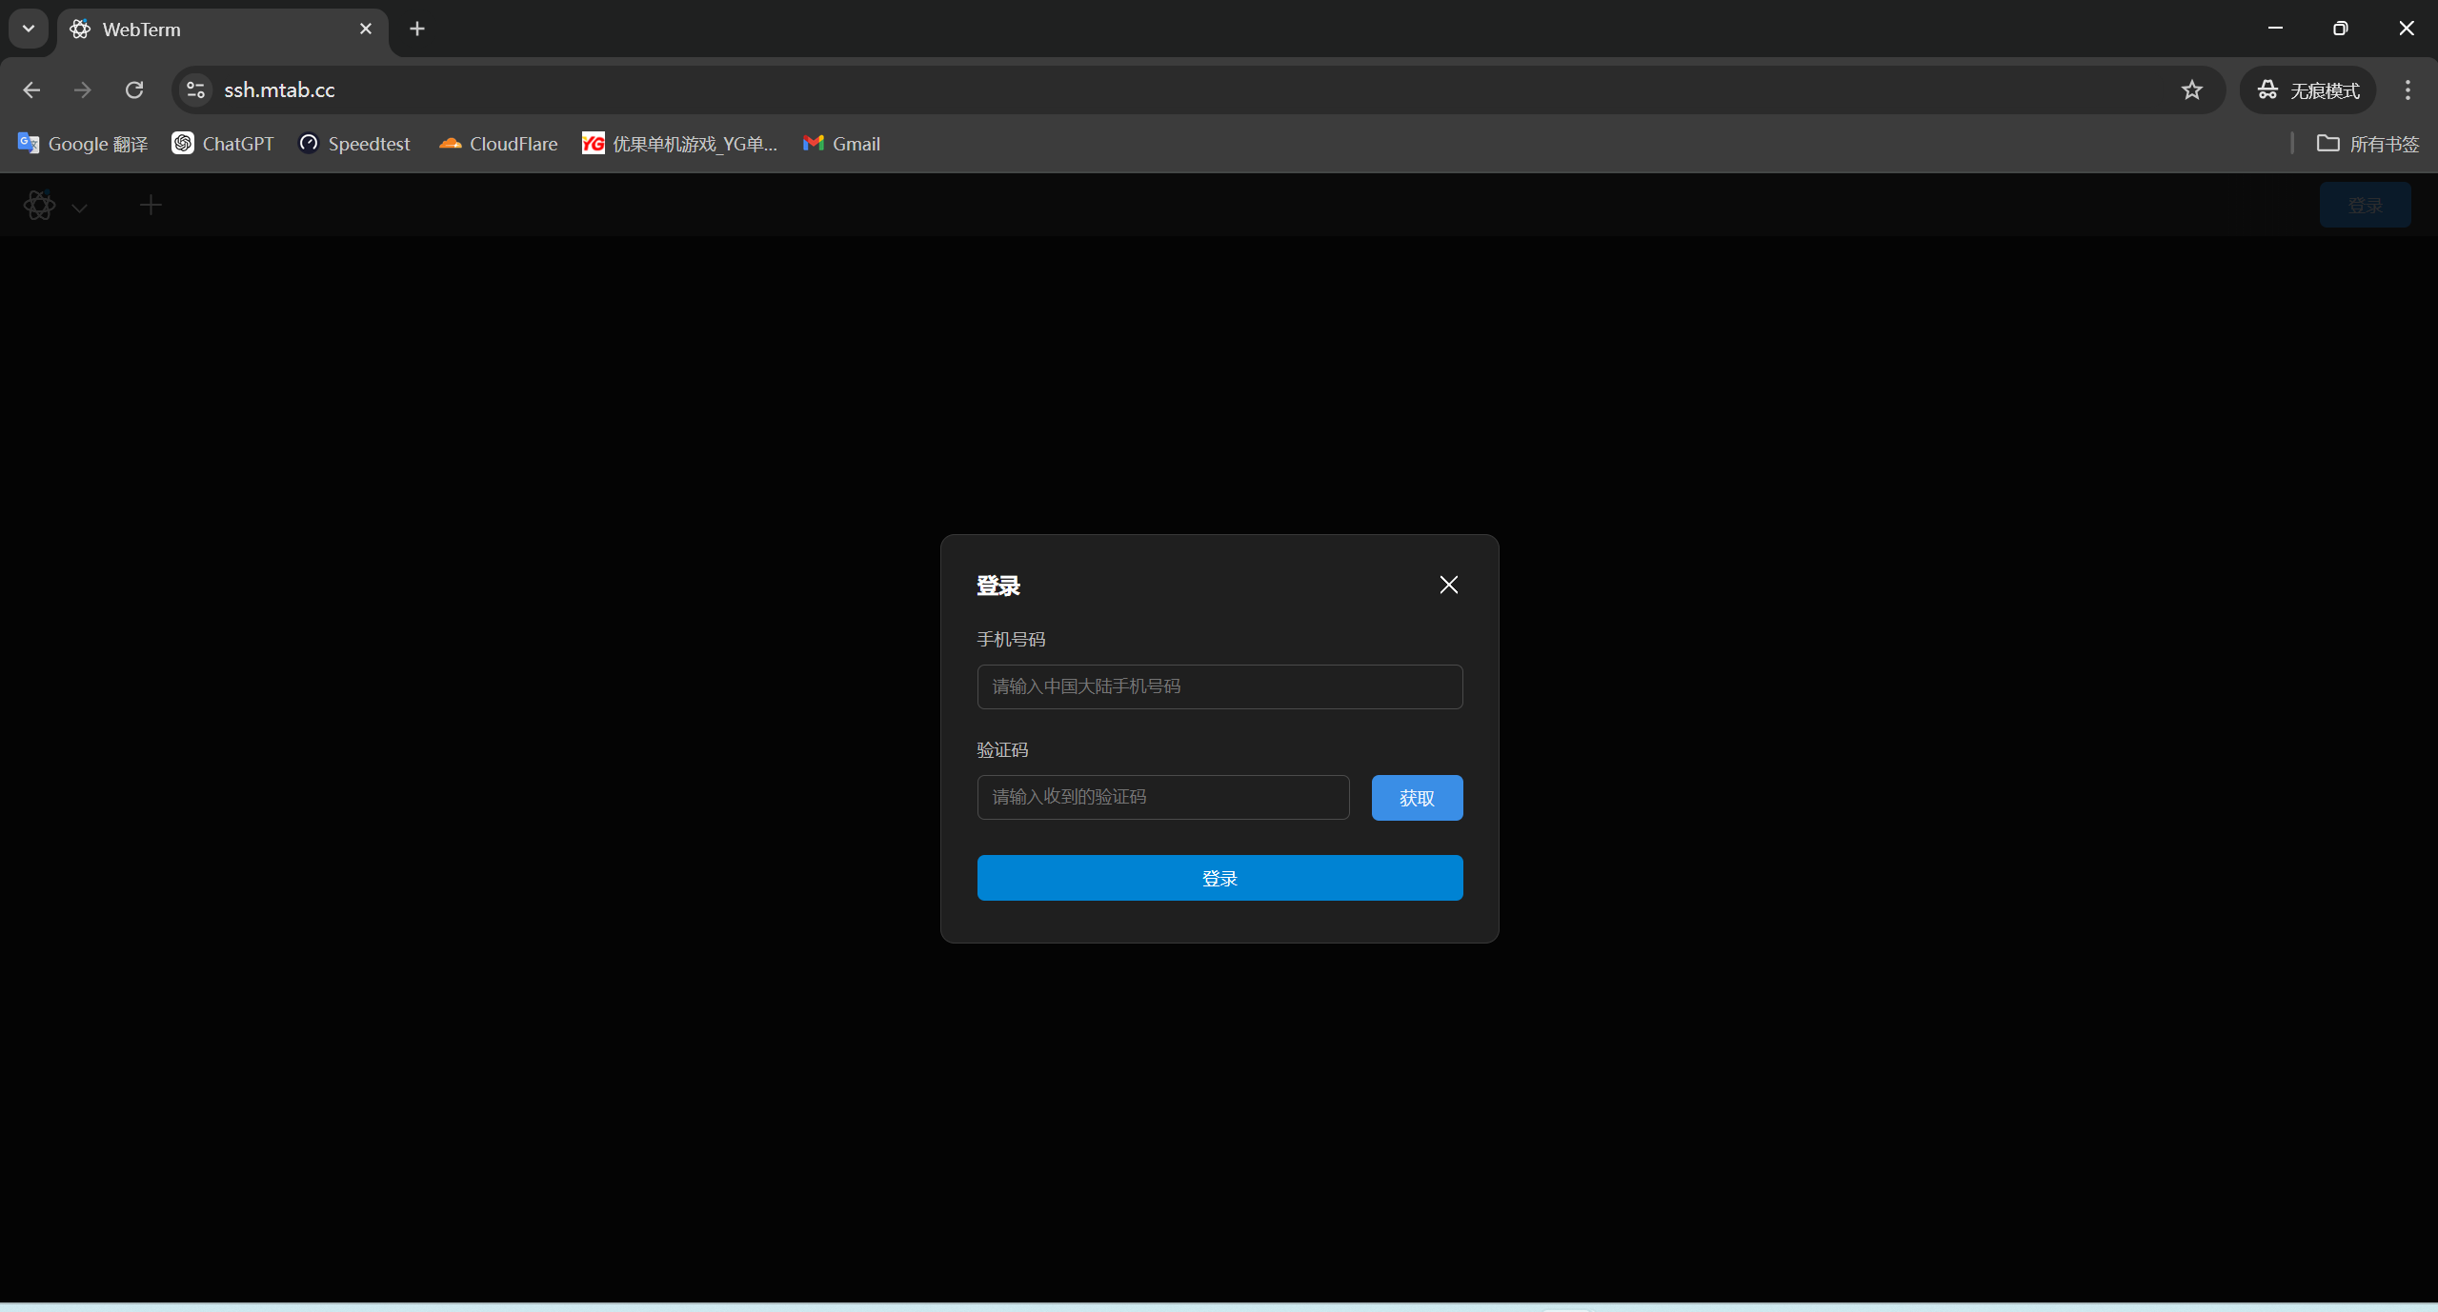This screenshot has height=1312, width=2438.
Task: Click the address bar URL ssh.mtab.cc
Action: 279,89
